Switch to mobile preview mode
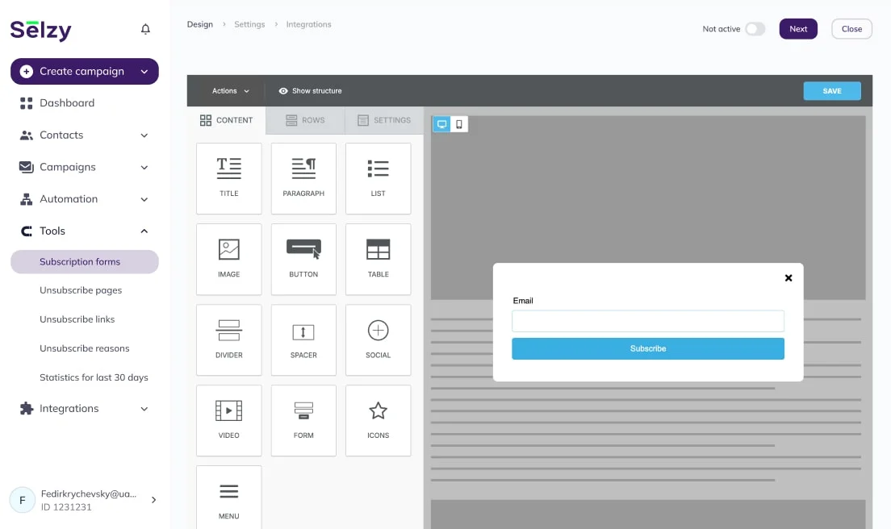This screenshot has height=529, width=891. coord(459,124)
